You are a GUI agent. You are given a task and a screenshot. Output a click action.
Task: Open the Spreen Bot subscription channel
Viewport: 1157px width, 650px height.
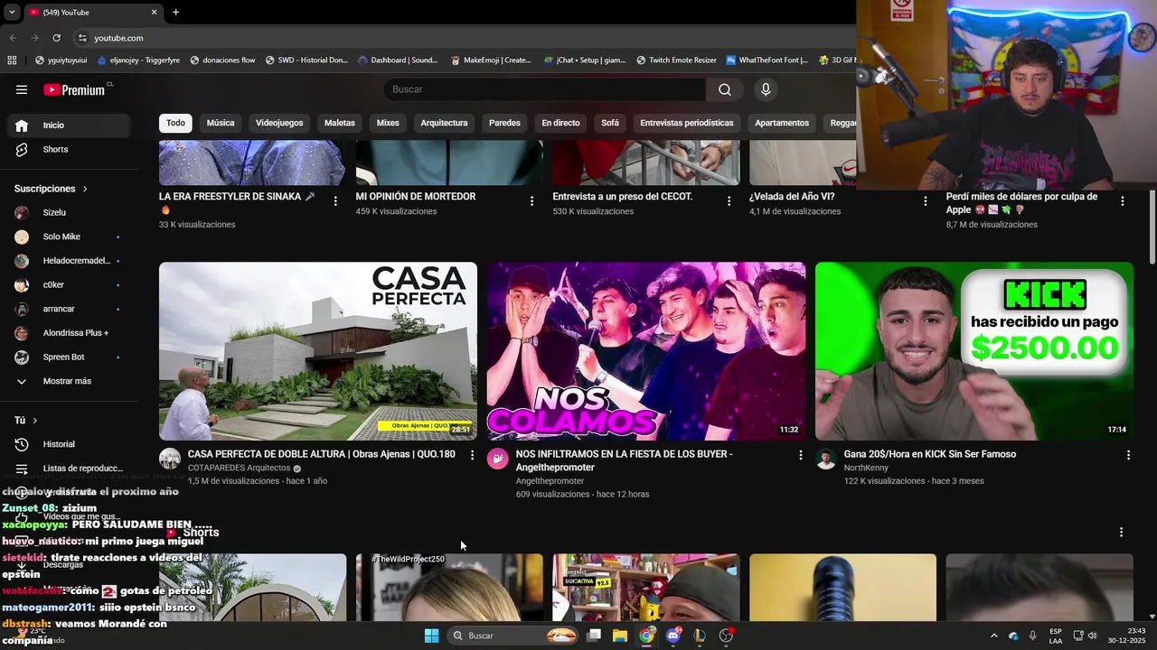click(69, 357)
